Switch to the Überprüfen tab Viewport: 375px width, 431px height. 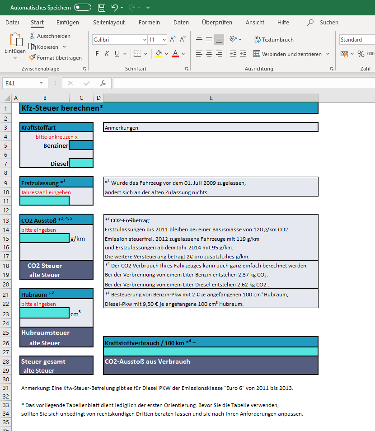pyautogui.click(x=217, y=23)
